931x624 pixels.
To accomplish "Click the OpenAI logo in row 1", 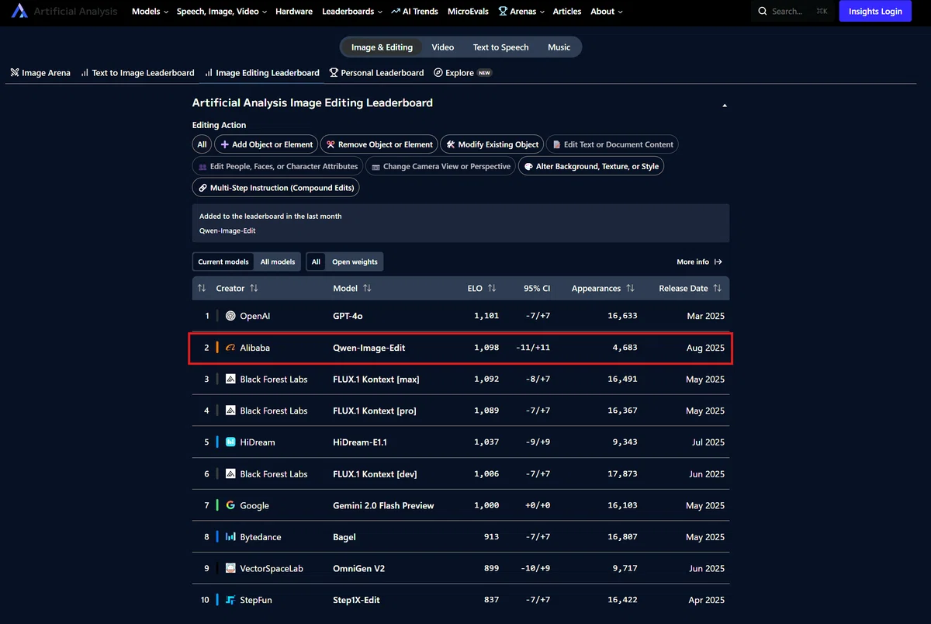I will 230,316.
